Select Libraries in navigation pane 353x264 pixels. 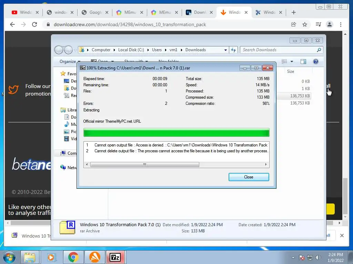point(69,110)
